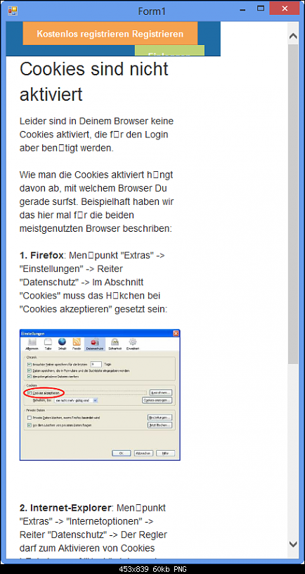Click the scrollbar down arrow

[293, 544]
